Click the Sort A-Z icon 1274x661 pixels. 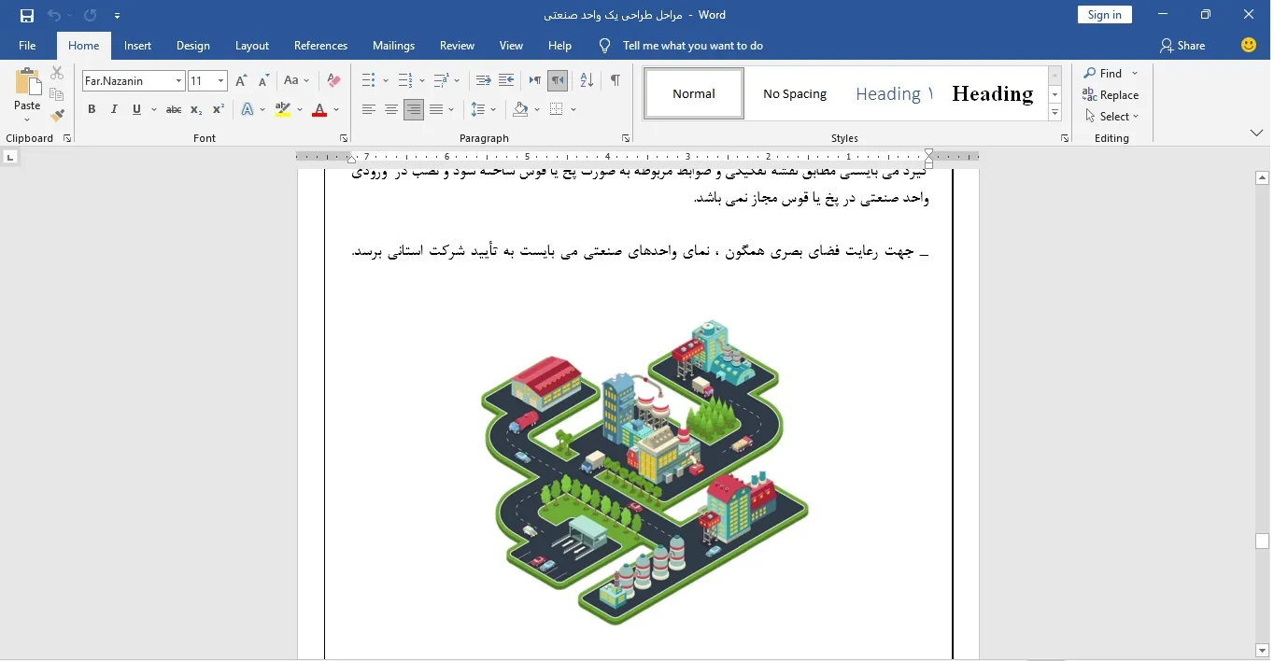click(587, 80)
